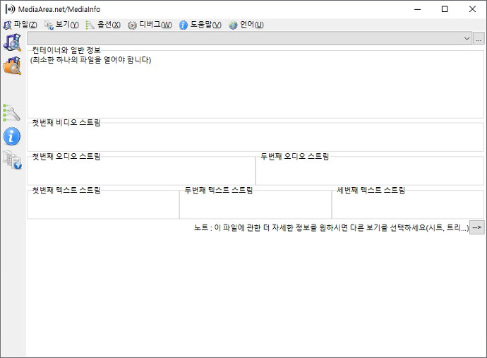487x358 pixels.
Task: Open the 언어 menu
Action: pos(246,25)
